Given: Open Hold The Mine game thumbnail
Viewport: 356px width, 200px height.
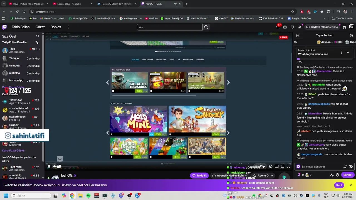Looking at the screenshot, I should coord(139,121).
